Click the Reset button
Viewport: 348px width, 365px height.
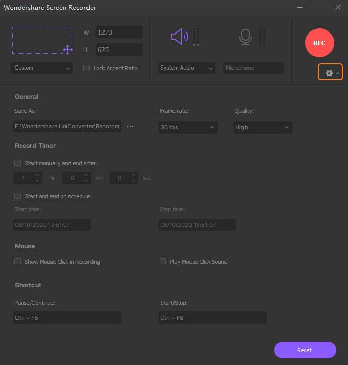point(305,350)
